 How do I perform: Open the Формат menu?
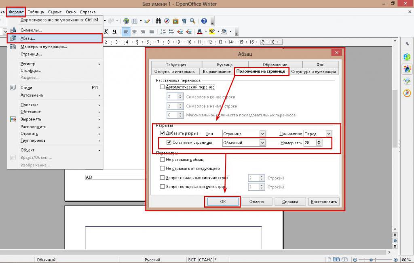[16, 12]
